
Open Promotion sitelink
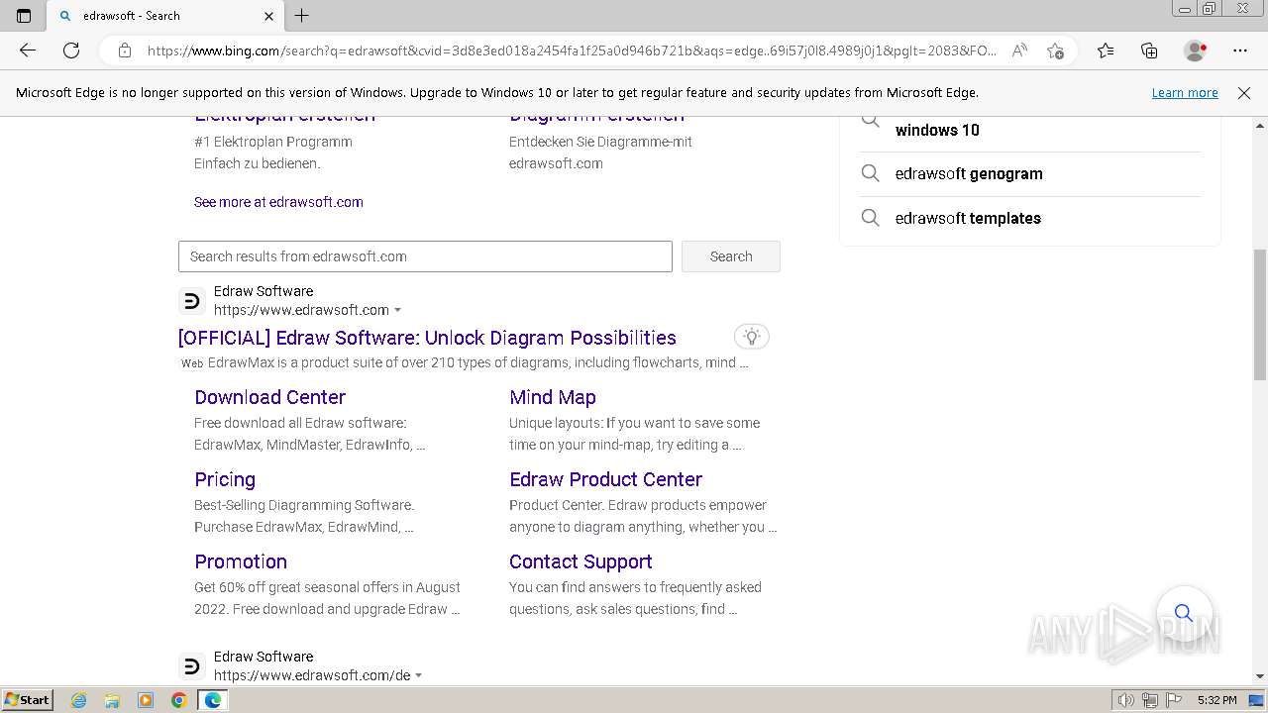pyautogui.click(x=241, y=561)
